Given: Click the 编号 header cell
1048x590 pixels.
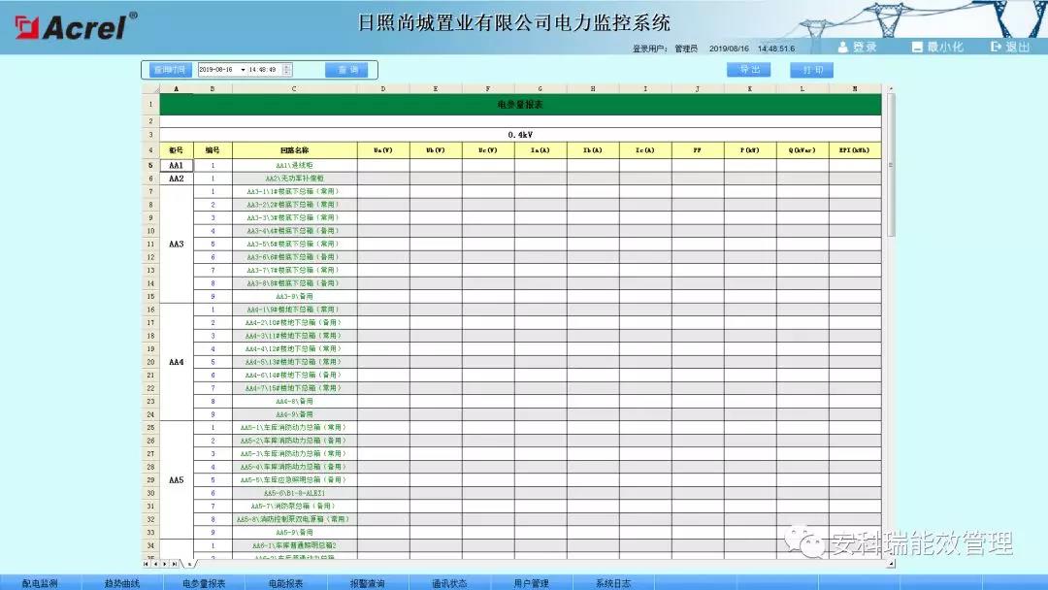Looking at the screenshot, I should (213, 150).
